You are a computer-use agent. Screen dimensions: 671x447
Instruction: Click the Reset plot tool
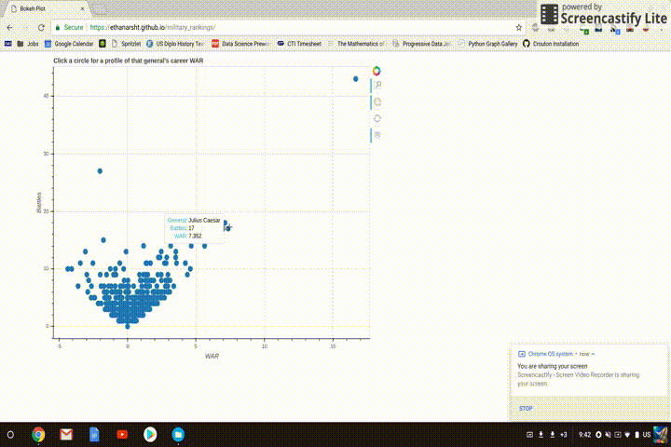pos(377,118)
